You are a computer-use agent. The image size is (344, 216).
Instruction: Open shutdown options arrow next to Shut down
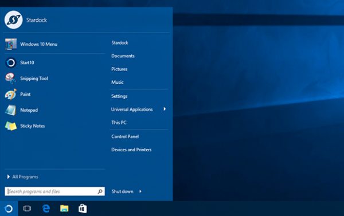tap(140, 191)
